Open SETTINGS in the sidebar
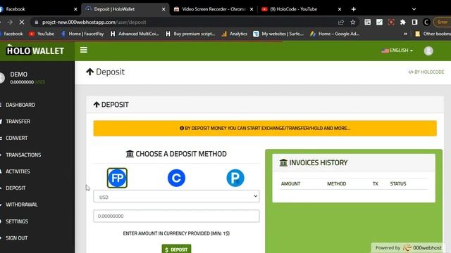Screen dimensions: 451x253 17,221
